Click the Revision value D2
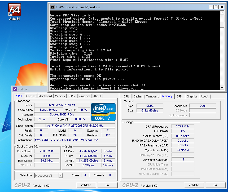 (x=108, y=135)
